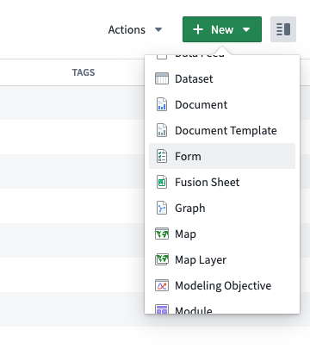
Task: Click the dropdown arrow on New button
Action: [x=246, y=29]
